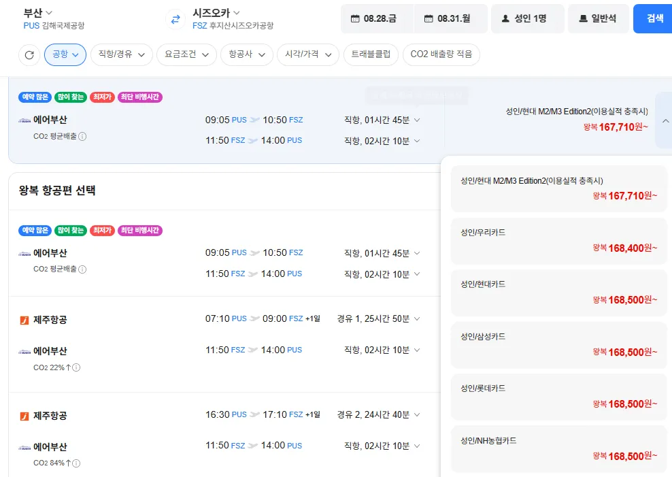Open the 항공사 filter dropdown

[247, 54]
